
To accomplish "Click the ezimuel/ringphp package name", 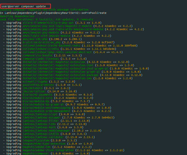I will click(35, 81).
